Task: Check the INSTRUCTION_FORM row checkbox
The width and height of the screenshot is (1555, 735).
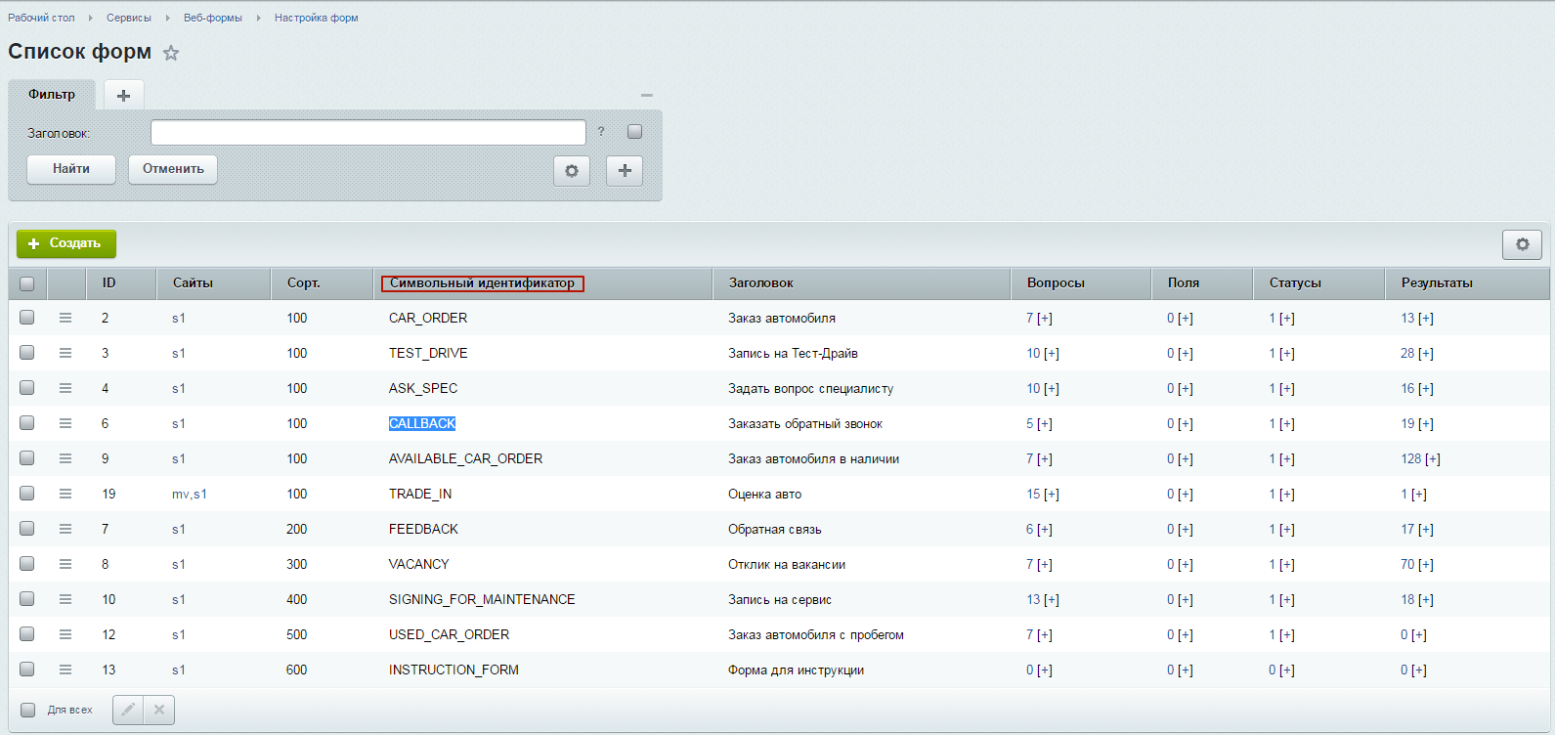Action: tap(27, 670)
